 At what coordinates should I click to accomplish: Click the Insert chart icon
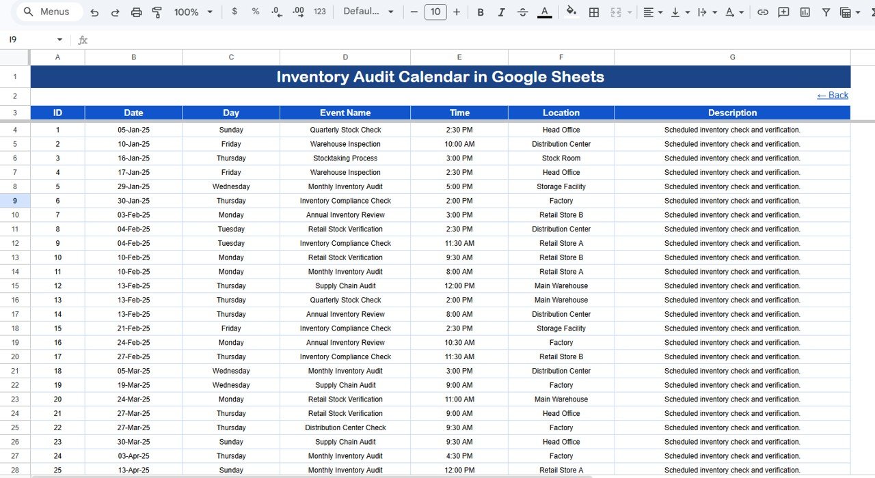[x=805, y=12]
